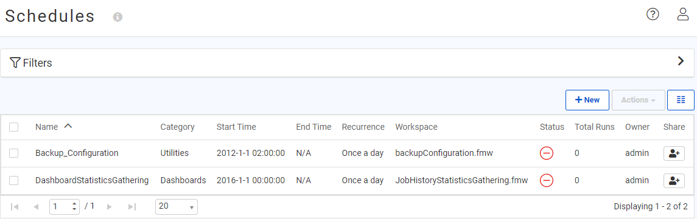Check the Backup_Configuration row checkbox
The image size is (697, 219).
pyautogui.click(x=14, y=153)
